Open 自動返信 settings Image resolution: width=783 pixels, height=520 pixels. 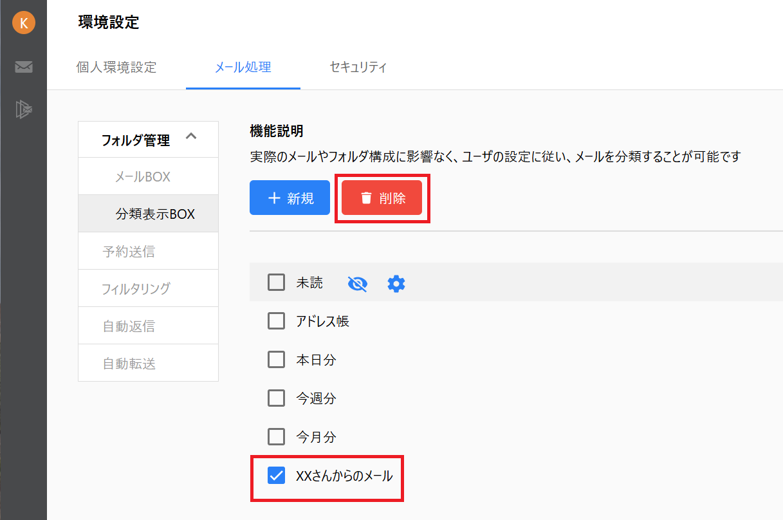click(x=148, y=326)
